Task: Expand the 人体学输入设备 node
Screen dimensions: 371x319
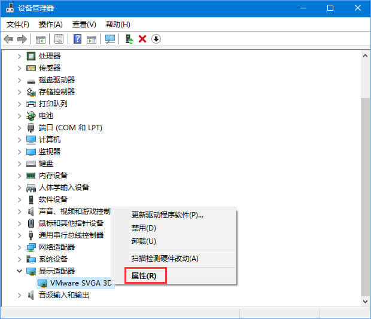Action: point(19,188)
